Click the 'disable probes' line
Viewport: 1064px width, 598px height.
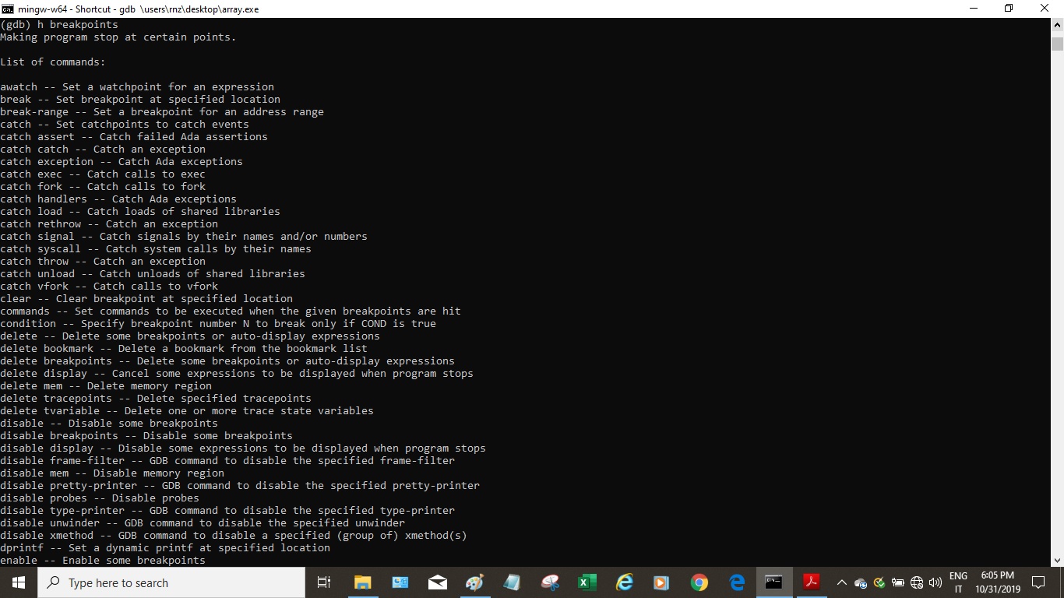point(100,498)
